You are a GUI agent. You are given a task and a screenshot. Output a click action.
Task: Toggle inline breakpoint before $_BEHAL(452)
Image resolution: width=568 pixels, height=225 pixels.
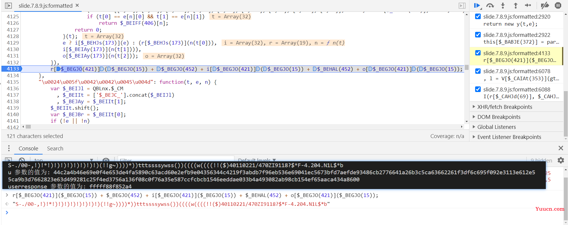315,69
